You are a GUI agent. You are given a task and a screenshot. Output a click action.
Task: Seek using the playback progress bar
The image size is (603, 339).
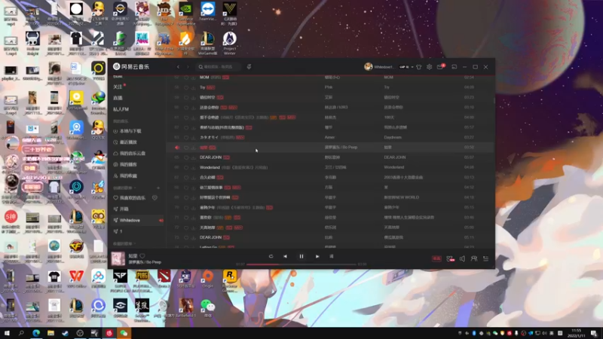coord(301,264)
